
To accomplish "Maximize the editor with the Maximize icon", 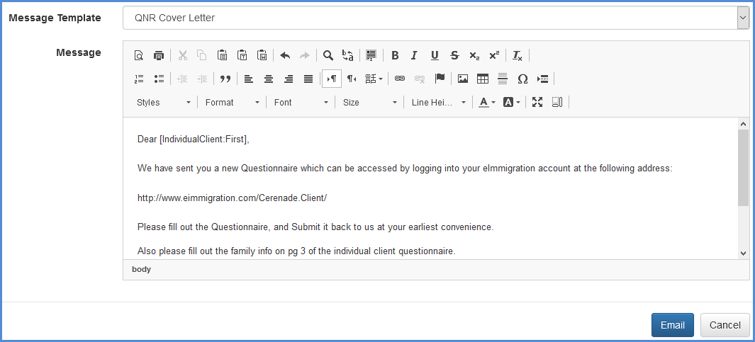I will coord(537,102).
